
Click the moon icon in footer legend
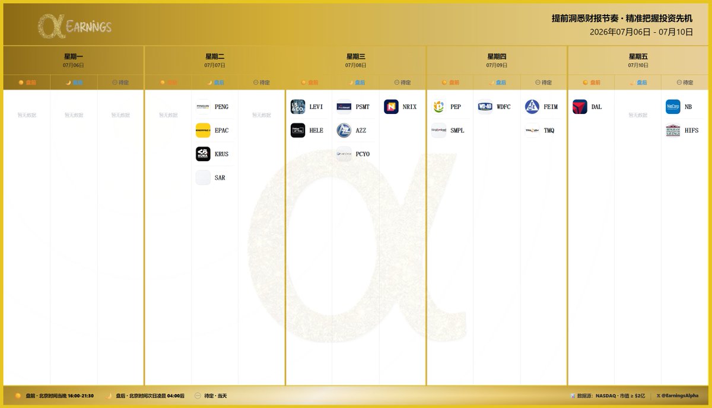click(109, 396)
